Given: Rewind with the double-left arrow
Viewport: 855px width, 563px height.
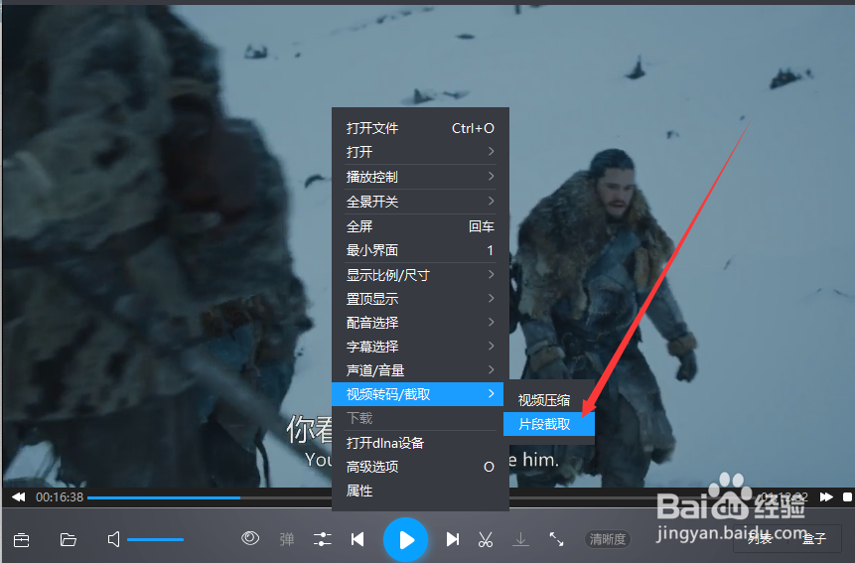Looking at the screenshot, I should [19, 497].
